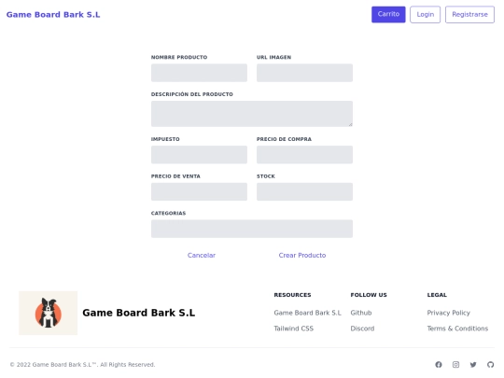The height and width of the screenshot is (378, 504).
Task: Open Game Board Bark S.L resources link
Action: point(307,313)
